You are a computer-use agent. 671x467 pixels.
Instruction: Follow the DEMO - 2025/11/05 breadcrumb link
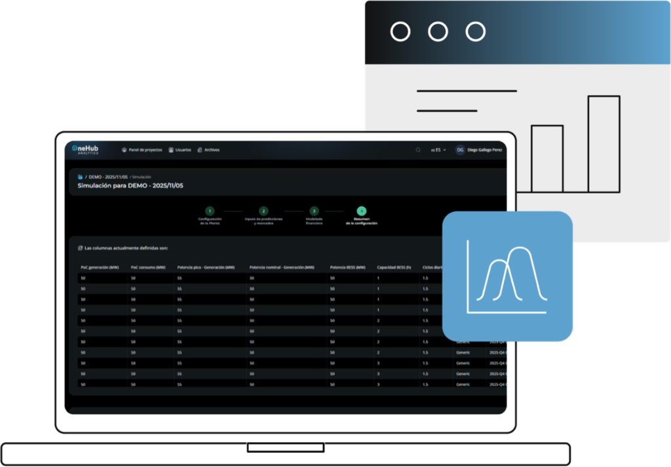[108, 177]
